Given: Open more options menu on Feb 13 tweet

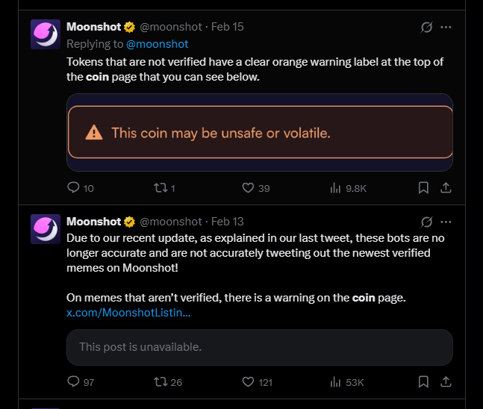Looking at the screenshot, I should (x=446, y=222).
